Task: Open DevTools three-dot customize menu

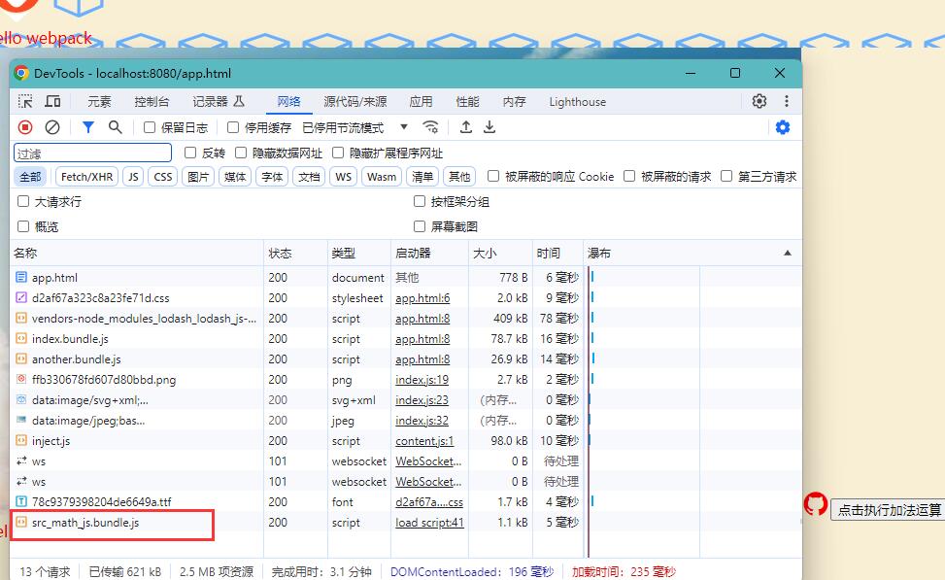Action: (787, 101)
